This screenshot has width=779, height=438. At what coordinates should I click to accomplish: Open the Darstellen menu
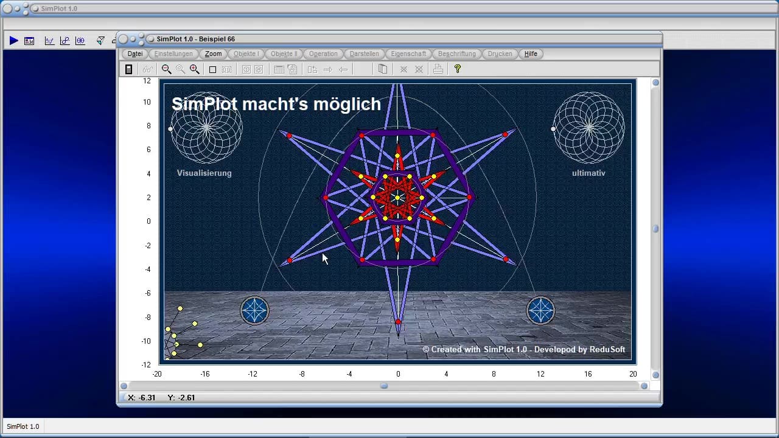point(364,54)
